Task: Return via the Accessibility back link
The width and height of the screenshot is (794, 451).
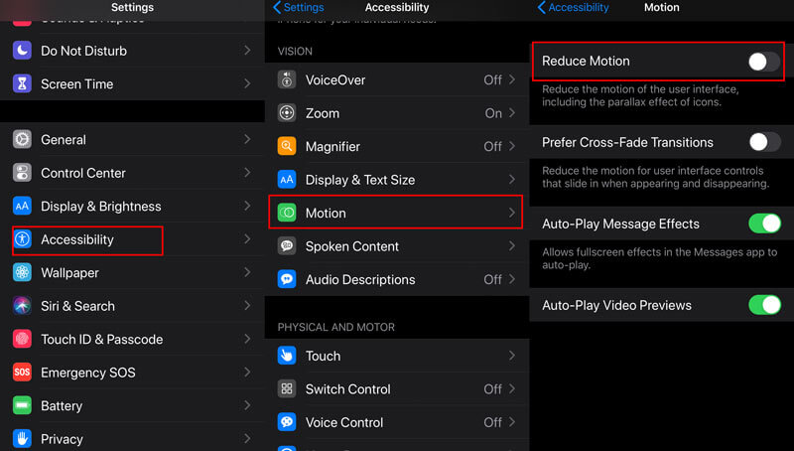Action: click(573, 7)
